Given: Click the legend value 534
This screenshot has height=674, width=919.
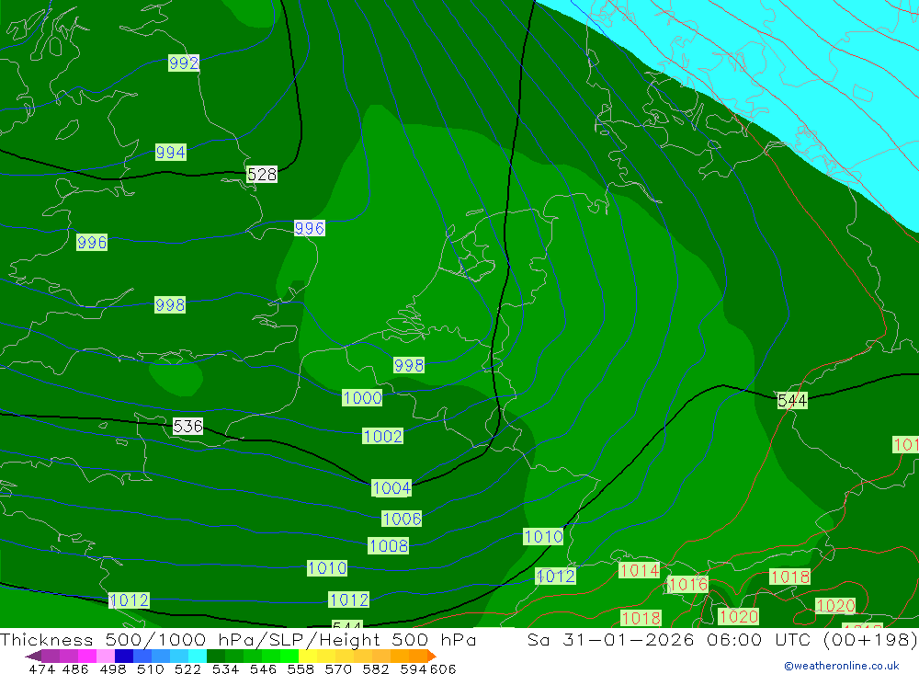Looking at the screenshot, I should [225, 668].
